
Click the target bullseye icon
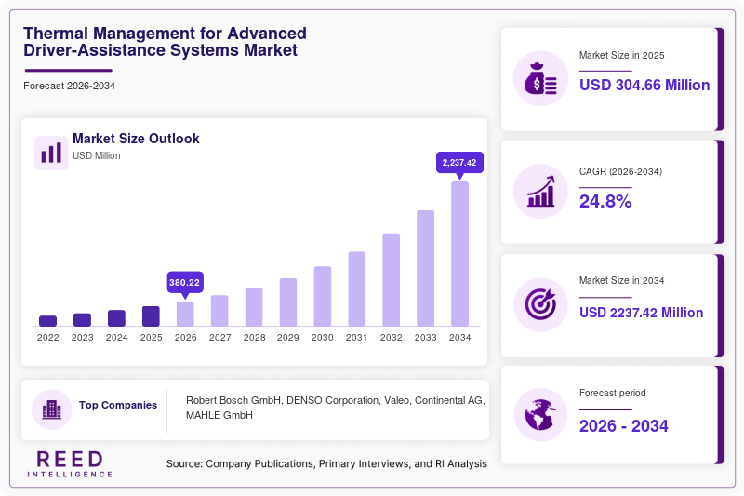(x=540, y=304)
